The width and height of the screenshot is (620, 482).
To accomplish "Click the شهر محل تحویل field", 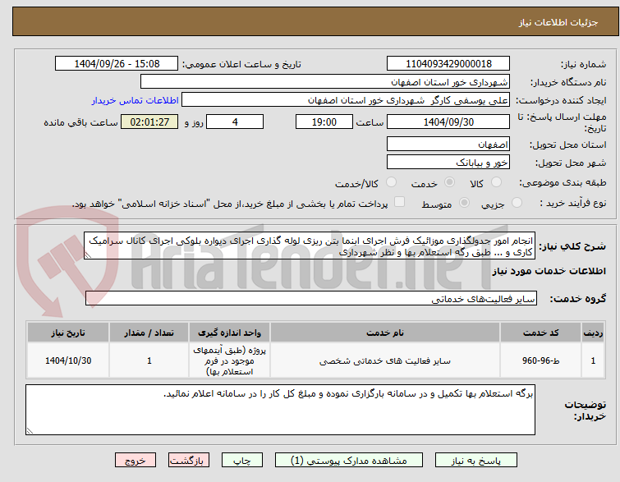I will point(448,162).
